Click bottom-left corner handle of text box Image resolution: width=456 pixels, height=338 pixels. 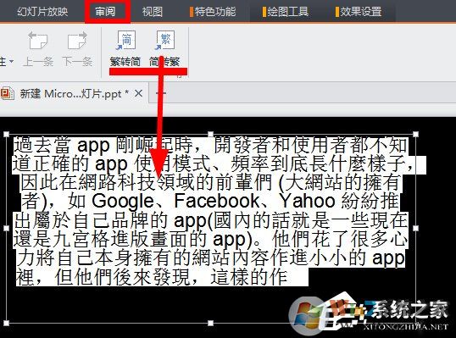[x=6, y=323]
